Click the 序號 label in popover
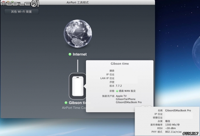This screenshot has height=136, width=200. (x=112, y=82)
